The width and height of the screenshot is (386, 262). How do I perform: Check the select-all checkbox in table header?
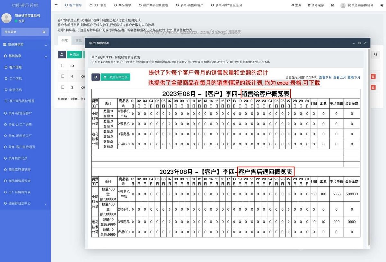click(x=62, y=65)
